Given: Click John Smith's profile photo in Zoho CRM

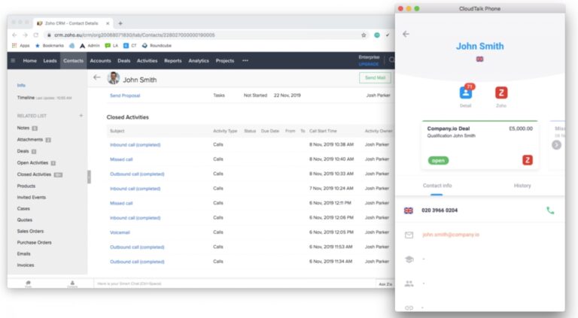Looking at the screenshot, I should (113, 78).
